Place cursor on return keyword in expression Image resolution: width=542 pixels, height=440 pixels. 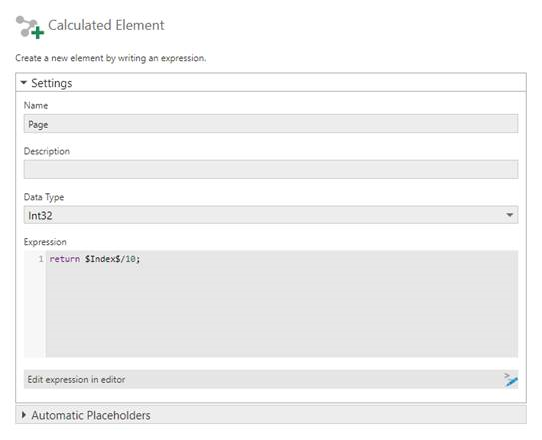pos(65,259)
